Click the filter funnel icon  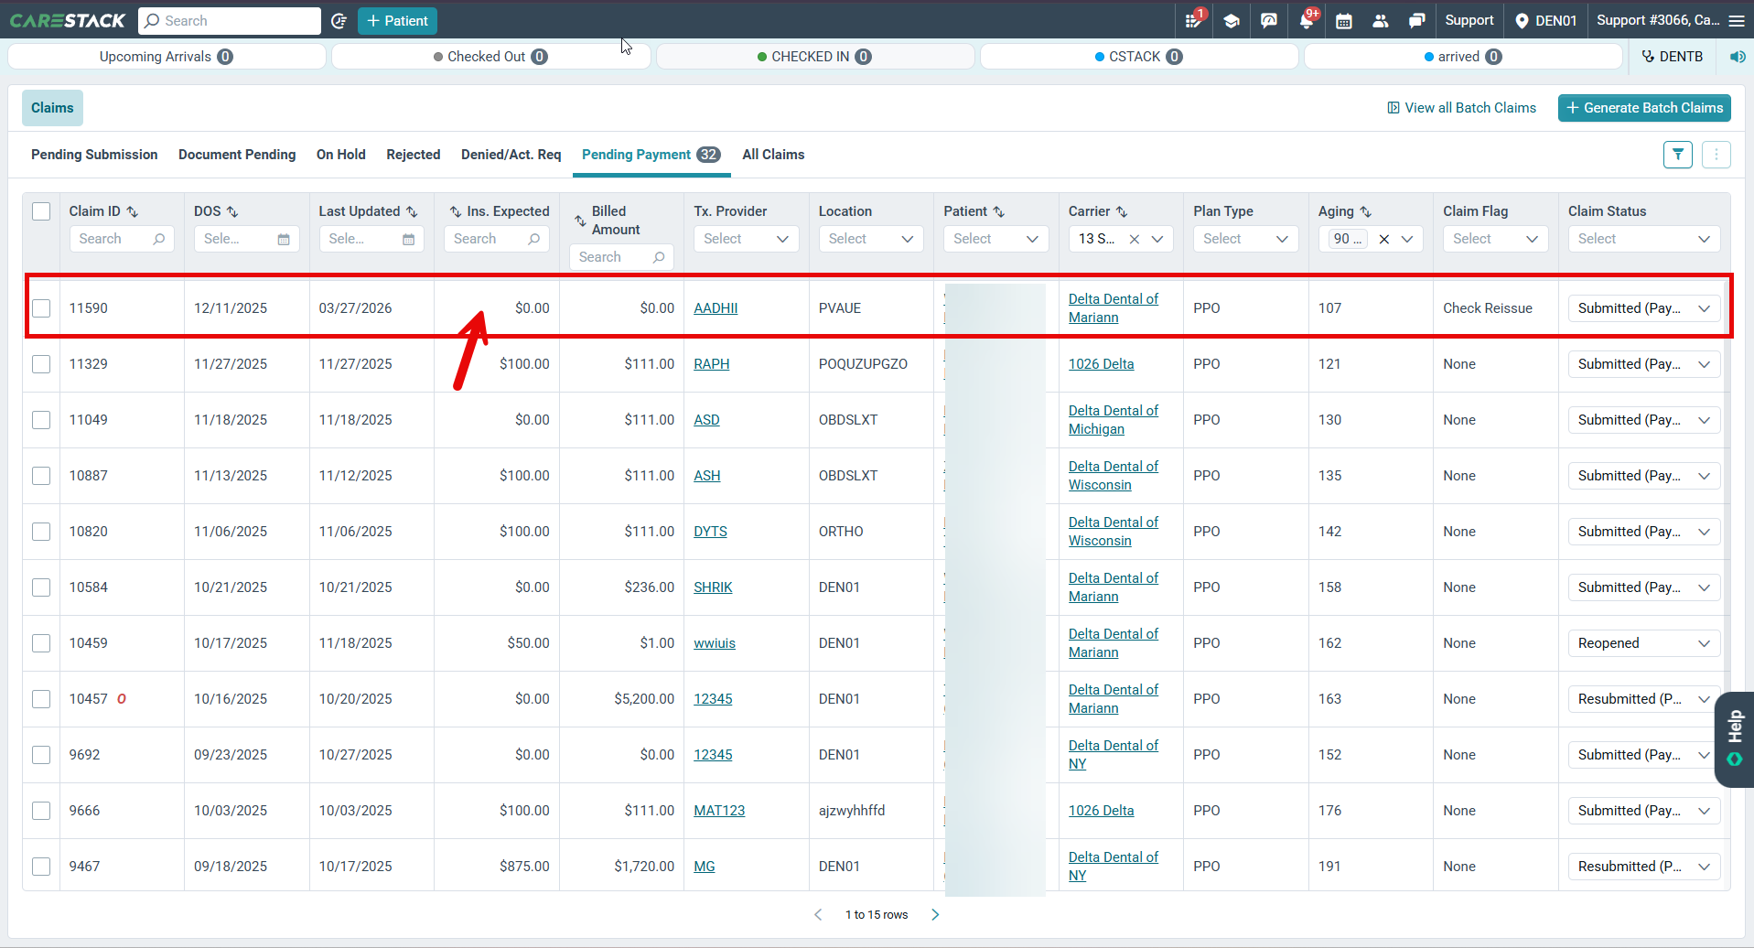point(1678,155)
